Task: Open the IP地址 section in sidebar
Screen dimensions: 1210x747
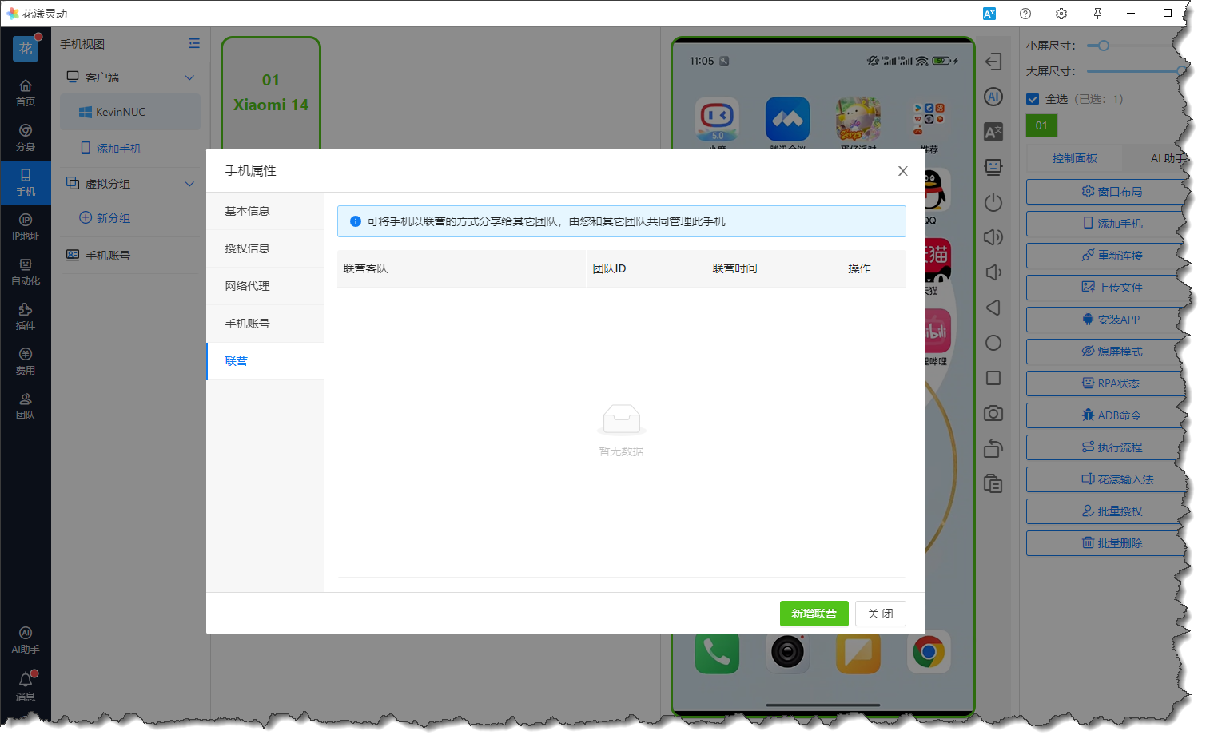Action: pos(26,227)
